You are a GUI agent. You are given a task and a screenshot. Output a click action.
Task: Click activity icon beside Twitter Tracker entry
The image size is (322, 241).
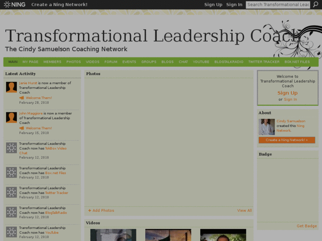pyautogui.click(x=12, y=192)
